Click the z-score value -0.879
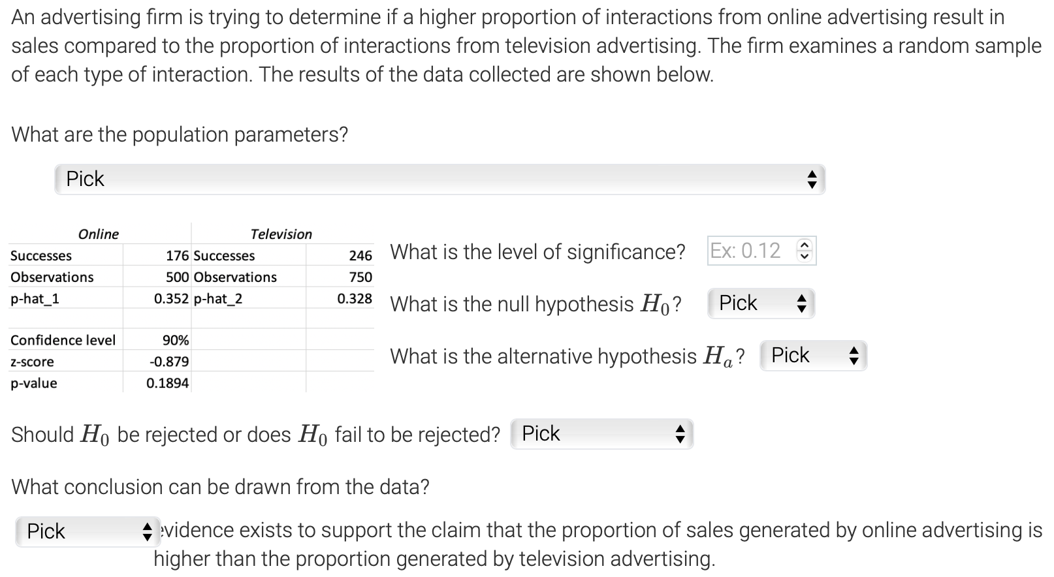The height and width of the screenshot is (577, 1054). (170, 361)
